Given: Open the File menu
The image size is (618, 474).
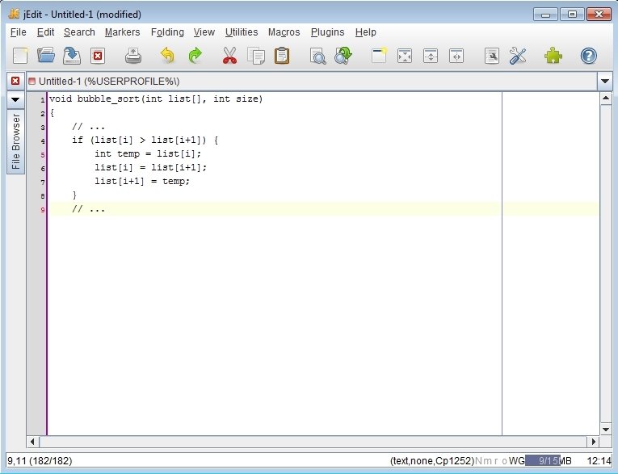Looking at the screenshot, I should pyautogui.click(x=18, y=32).
